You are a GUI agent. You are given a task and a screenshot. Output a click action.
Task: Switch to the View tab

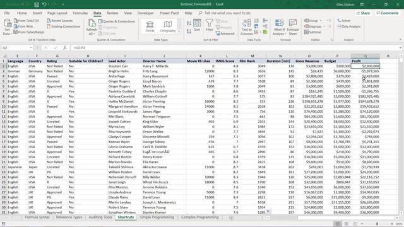128,13
